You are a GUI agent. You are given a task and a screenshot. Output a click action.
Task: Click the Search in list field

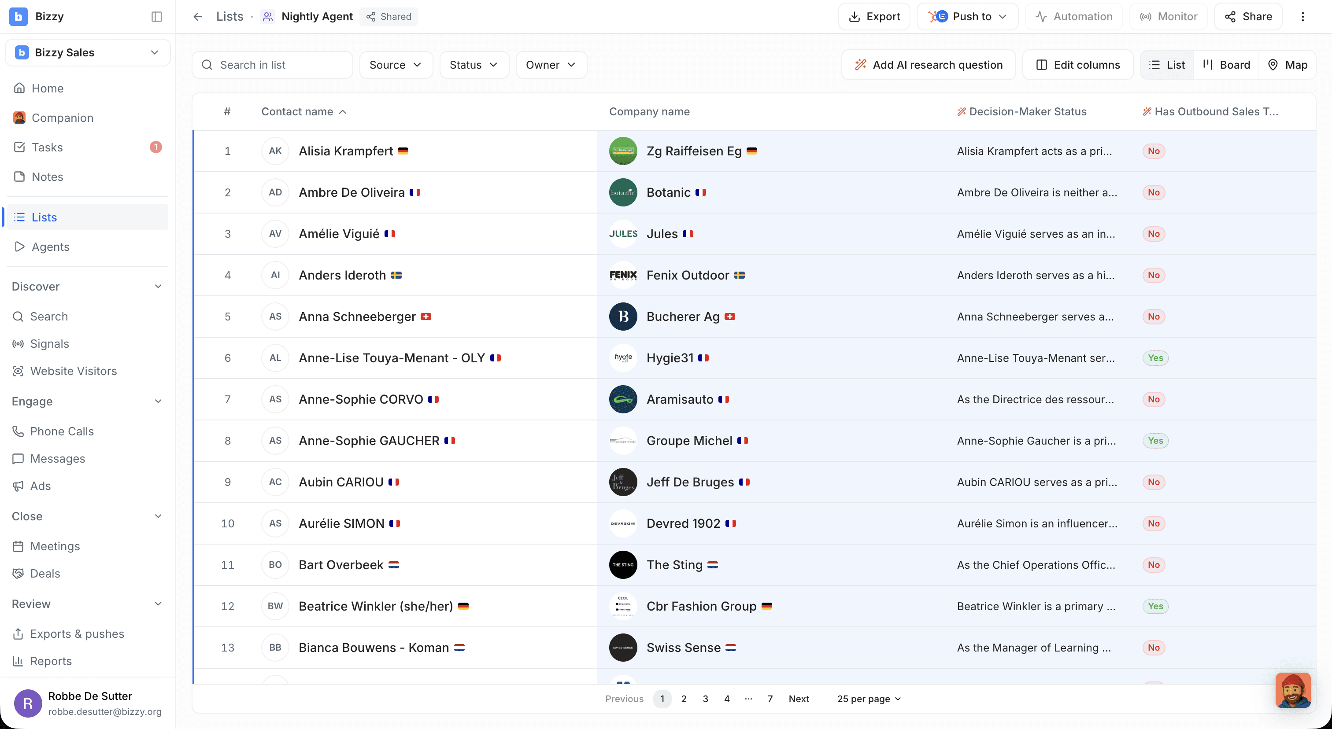tap(273, 65)
